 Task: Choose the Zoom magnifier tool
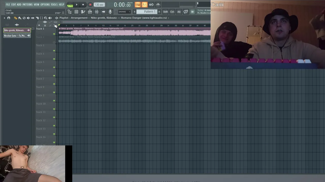click(46, 18)
